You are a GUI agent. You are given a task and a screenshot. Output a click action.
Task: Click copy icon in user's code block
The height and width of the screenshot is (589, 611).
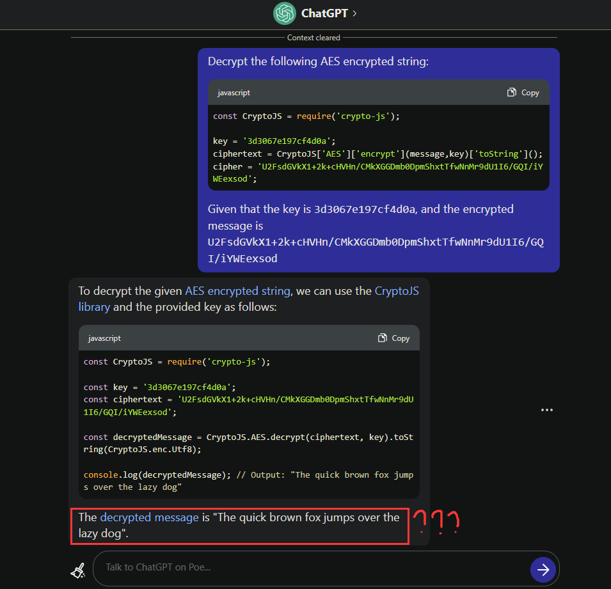click(512, 92)
